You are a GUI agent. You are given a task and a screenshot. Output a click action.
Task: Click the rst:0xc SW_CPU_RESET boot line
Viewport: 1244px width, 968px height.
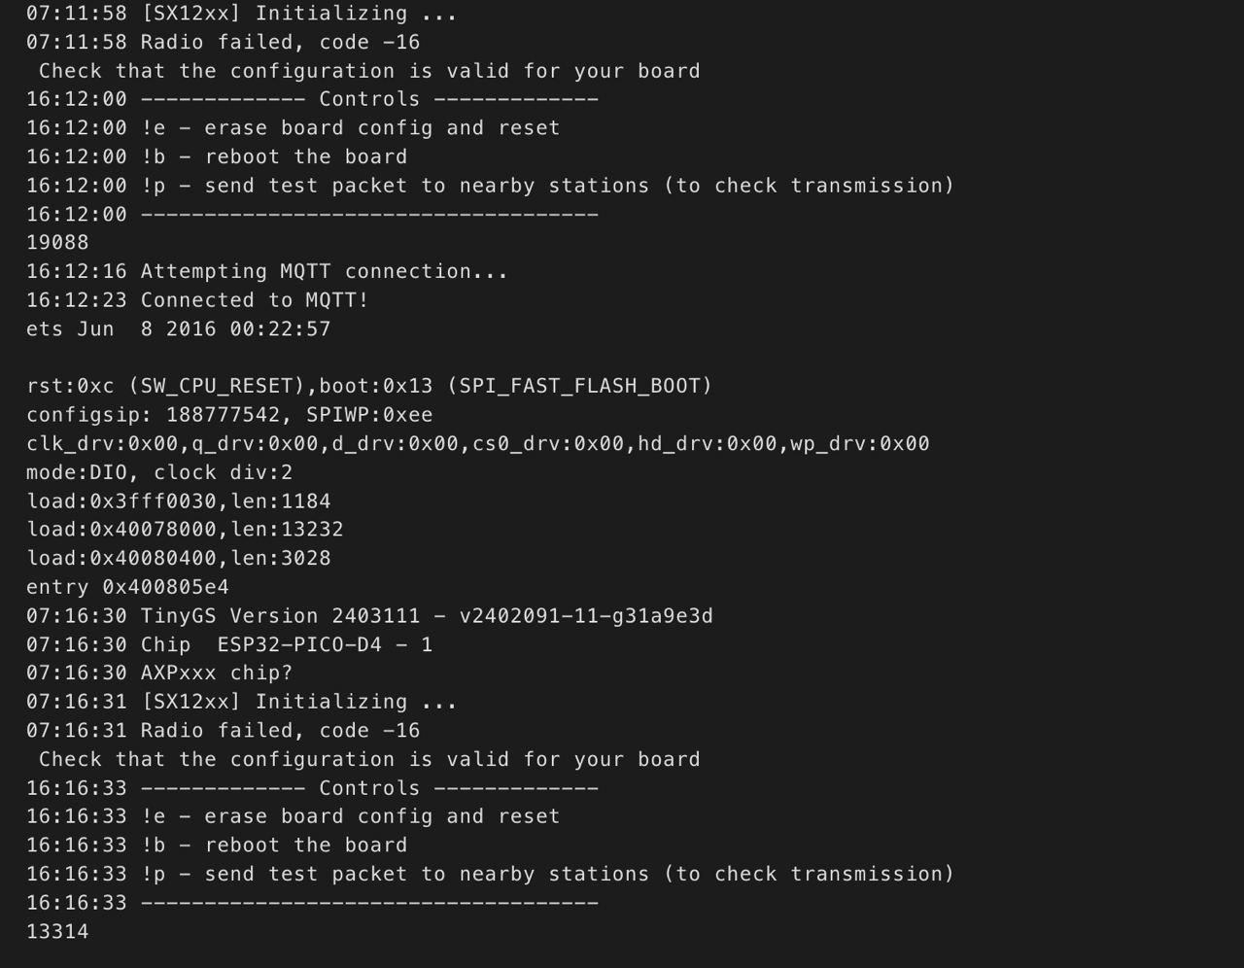[x=369, y=387]
